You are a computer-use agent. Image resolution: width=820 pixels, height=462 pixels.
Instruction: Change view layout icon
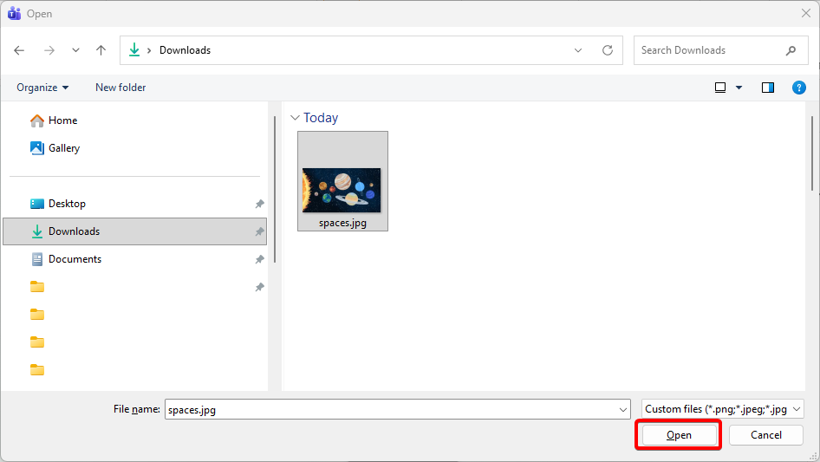720,88
